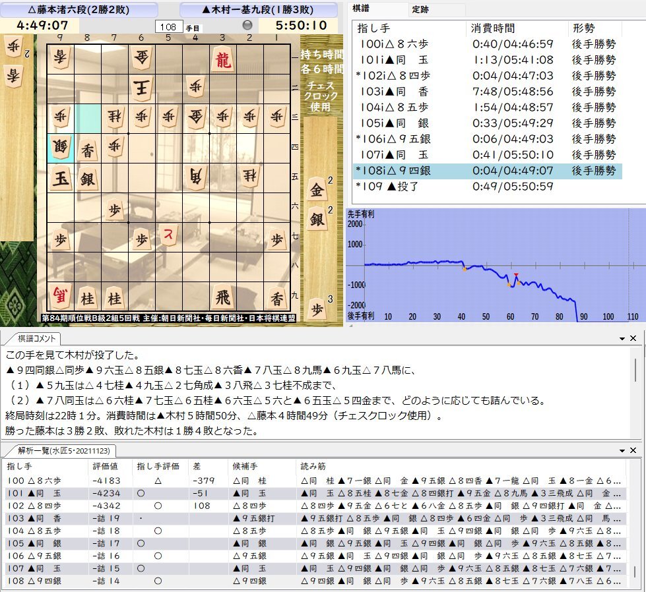This screenshot has width=646, height=592.
Task: Click gote player name 藤本渚六段 header
Action: point(79,10)
